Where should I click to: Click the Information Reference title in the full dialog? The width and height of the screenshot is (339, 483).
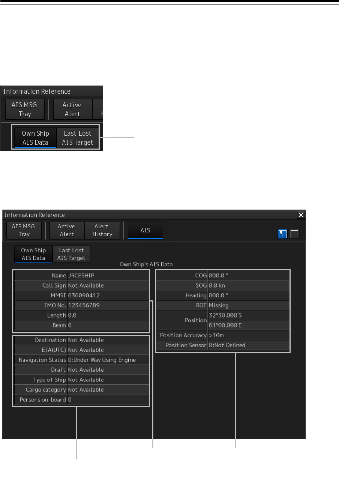(34, 215)
